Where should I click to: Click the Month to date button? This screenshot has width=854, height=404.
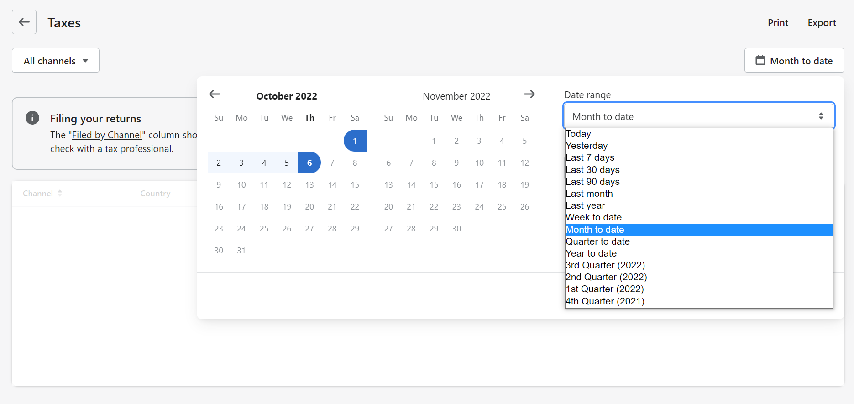coord(794,61)
